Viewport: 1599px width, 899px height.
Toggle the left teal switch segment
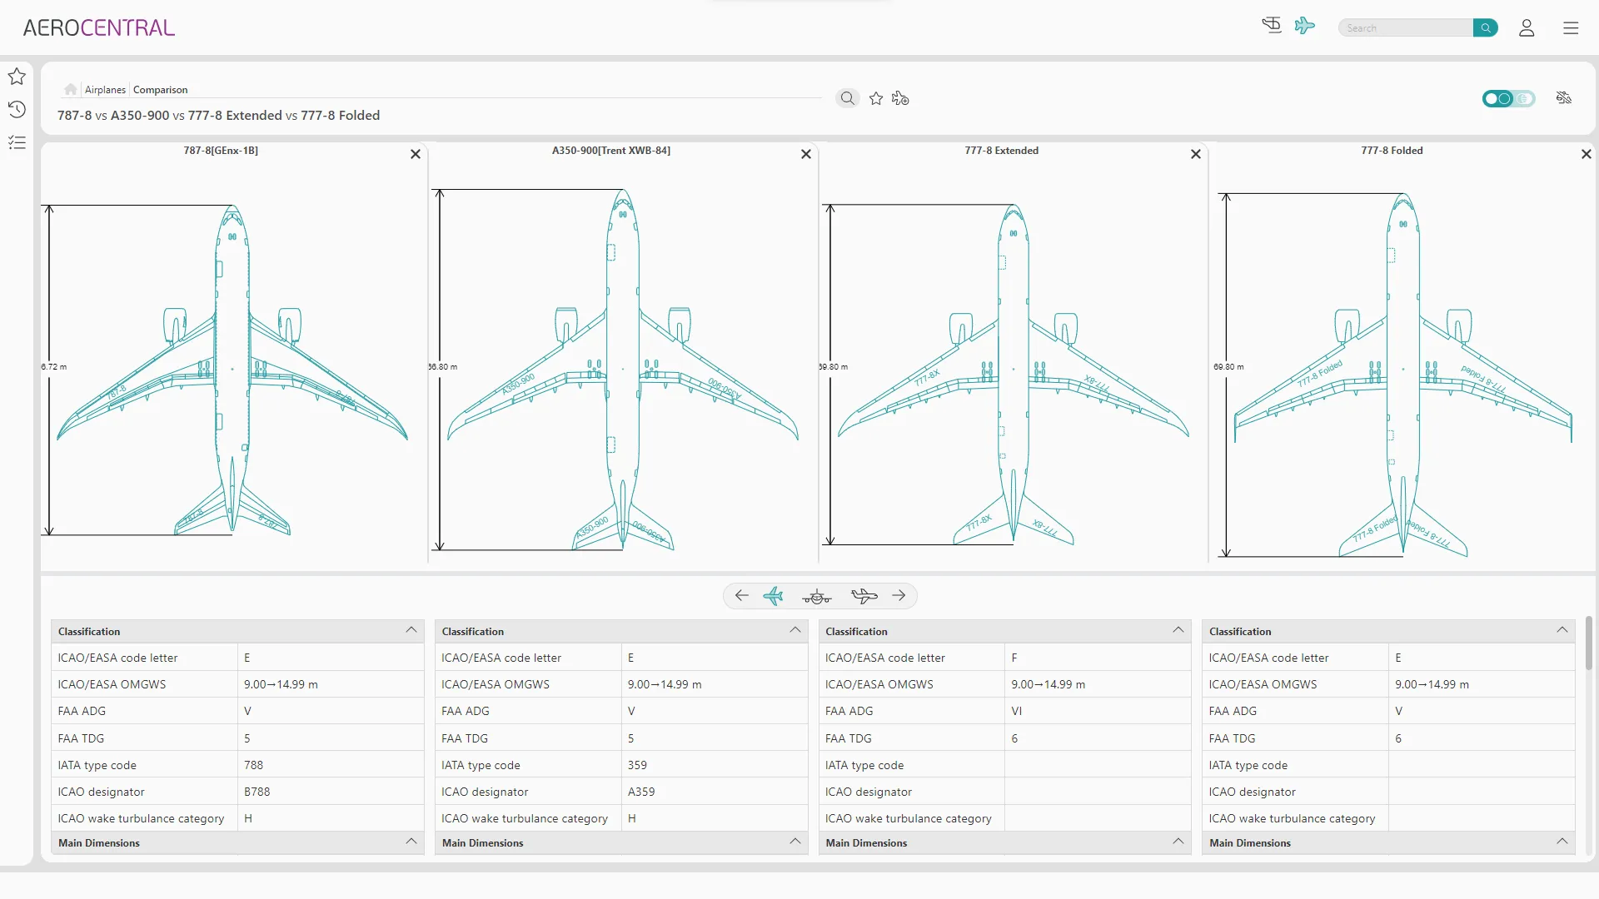point(1497,98)
